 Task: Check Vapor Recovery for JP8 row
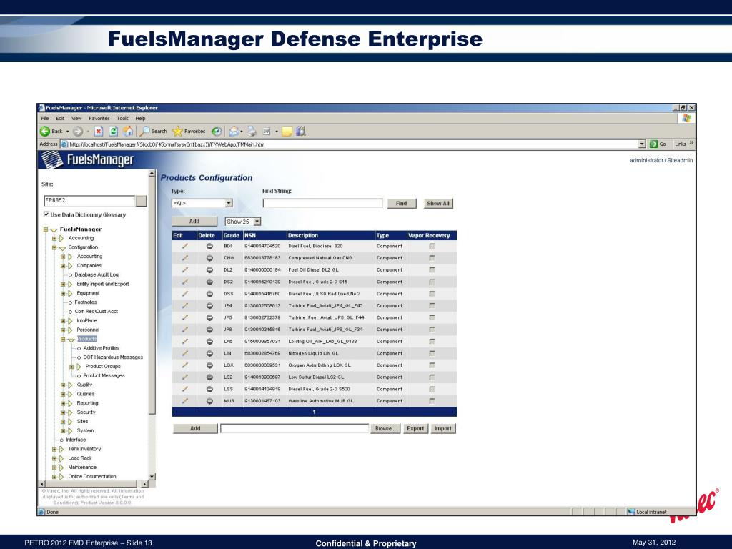coord(432,330)
